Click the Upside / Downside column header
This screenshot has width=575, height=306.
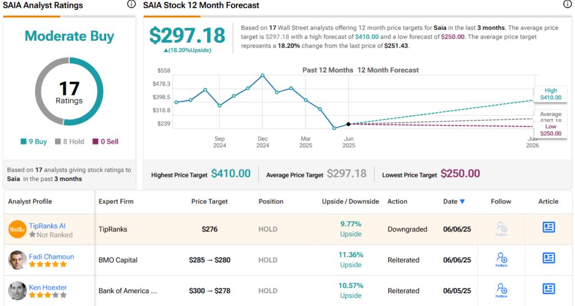tap(350, 202)
